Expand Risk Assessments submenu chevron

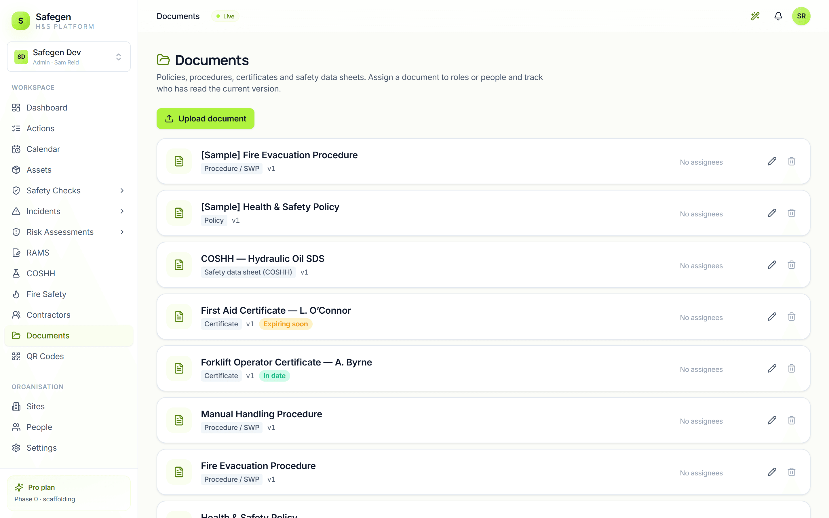122,232
